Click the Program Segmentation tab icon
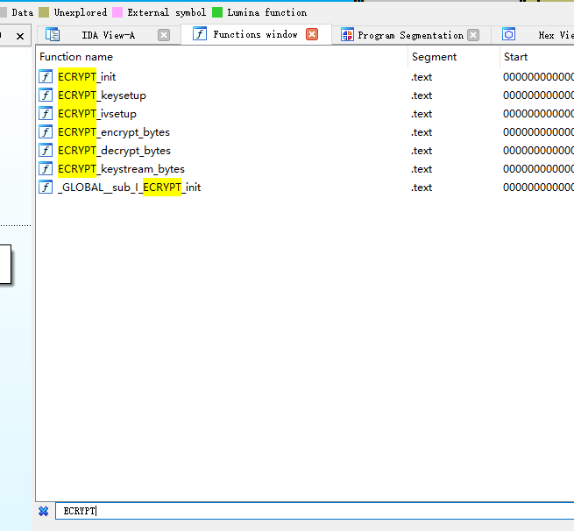 tap(347, 35)
